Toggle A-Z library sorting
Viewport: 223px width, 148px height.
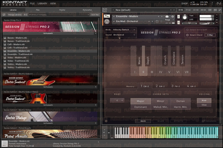click(x=25, y=15)
